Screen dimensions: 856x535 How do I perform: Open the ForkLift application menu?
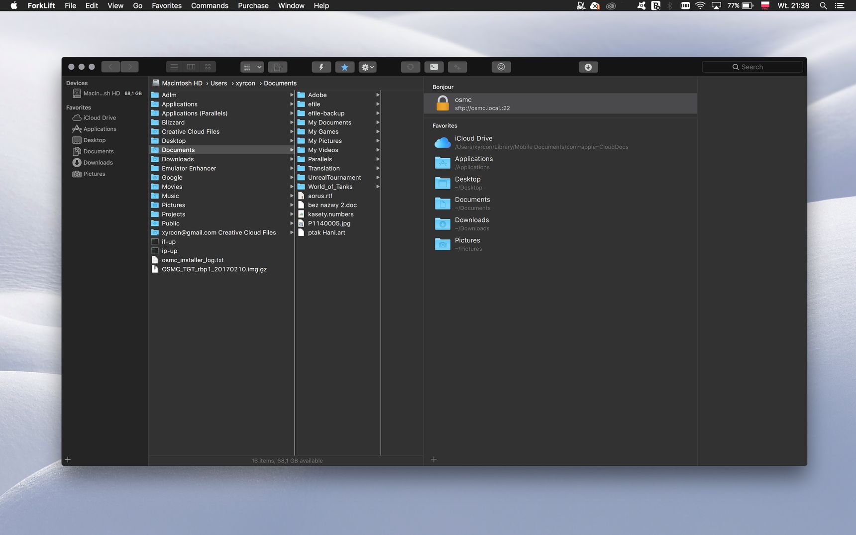coord(41,5)
